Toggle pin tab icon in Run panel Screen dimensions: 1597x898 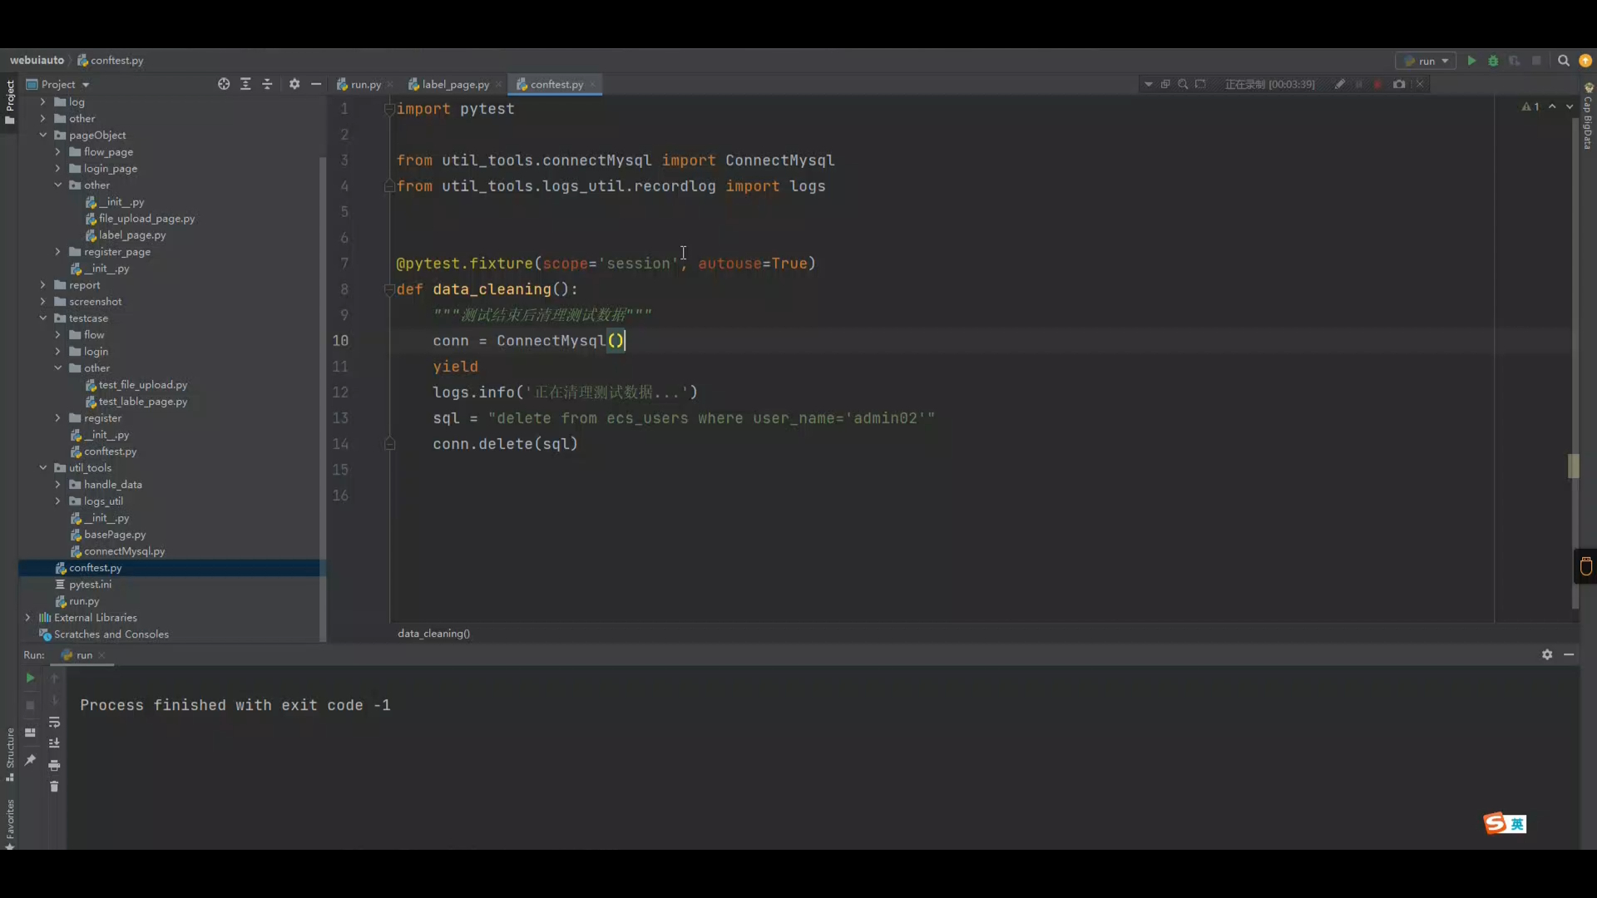[30, 760]
